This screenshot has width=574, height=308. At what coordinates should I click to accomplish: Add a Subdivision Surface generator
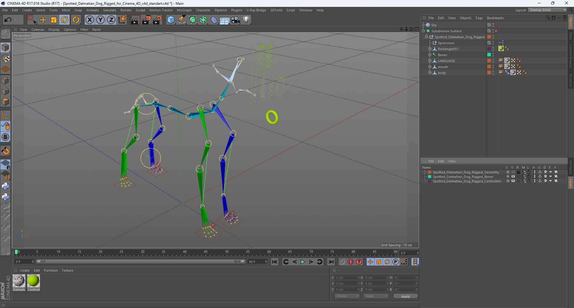tap(193, 20)
